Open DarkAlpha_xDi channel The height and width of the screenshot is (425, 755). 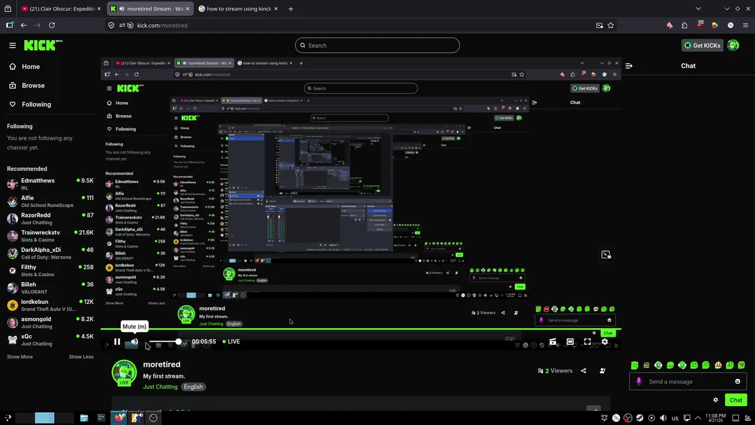50,253
